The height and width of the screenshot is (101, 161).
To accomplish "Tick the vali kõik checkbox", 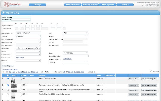I will click(151, 71).
